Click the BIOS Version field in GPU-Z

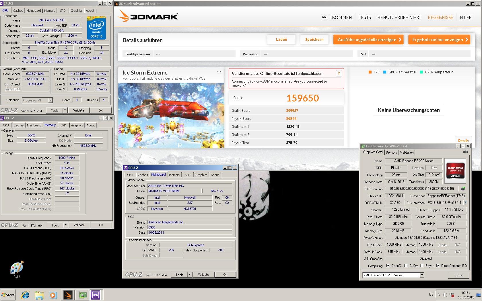click(422, 189)
